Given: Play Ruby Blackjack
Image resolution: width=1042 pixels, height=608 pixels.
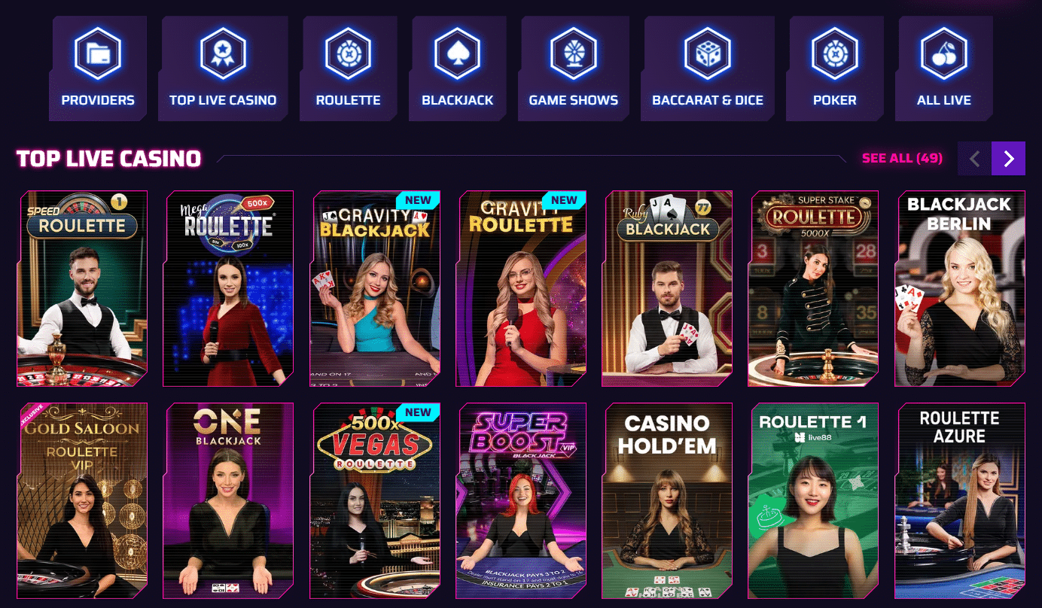Looking at the screenshot, I should [x=668, y=289].
